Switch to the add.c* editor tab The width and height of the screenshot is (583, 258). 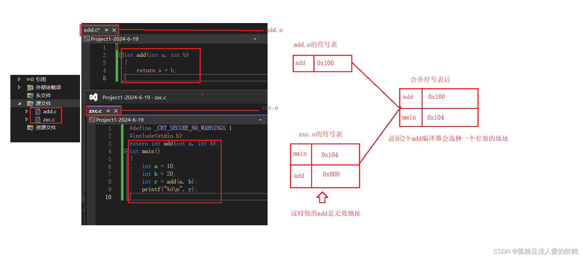click(92, 30)
